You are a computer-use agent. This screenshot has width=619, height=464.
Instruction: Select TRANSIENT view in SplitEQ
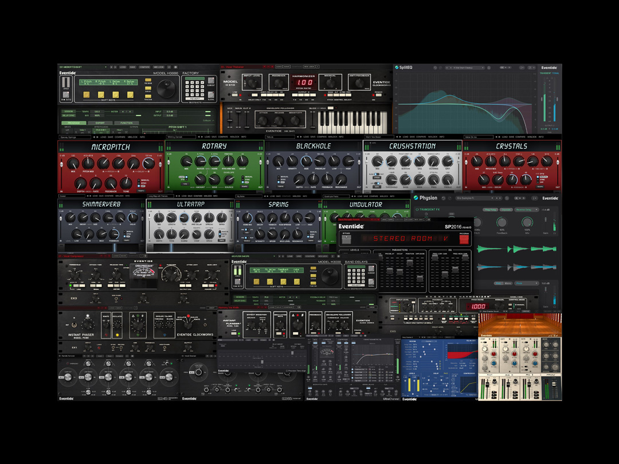click(x=545, y=73)
